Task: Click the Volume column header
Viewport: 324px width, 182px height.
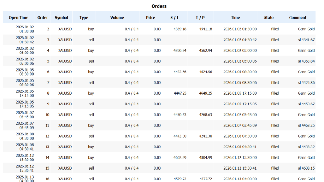Action: click(117, 18)
